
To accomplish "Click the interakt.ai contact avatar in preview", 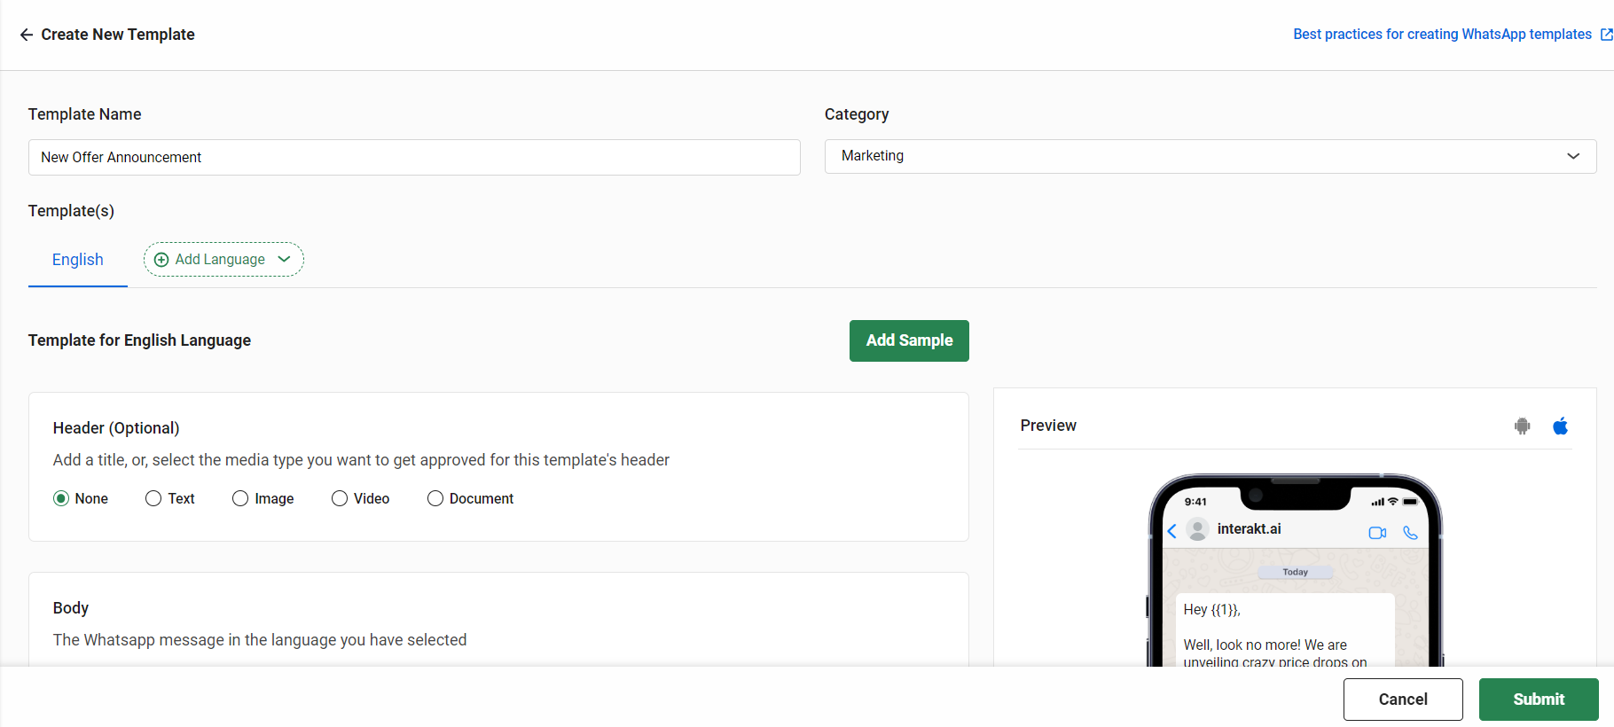I will [x=1199, y=529].
